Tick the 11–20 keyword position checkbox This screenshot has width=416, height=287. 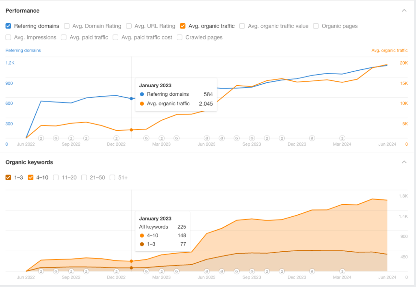coord(56,177)
